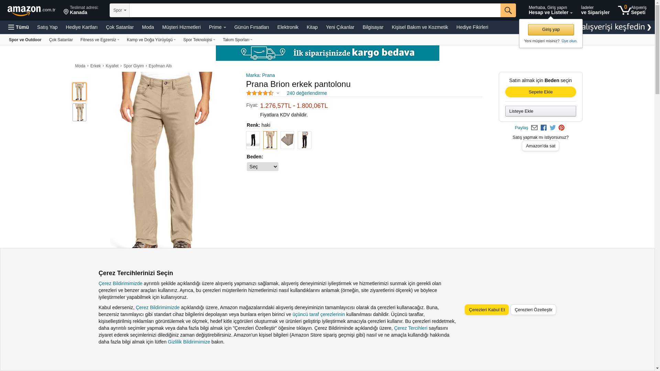Image resolution: width=660 pixels, height=371 pixels.
Task: Go to the Amazon.com.tr logo homepage
Action: coord(31,11)
